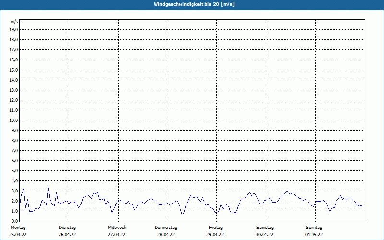Click the 17,0 axis value
Viewport: 384px width, 240px height.
pyautogui.click(x=14, y=50)
